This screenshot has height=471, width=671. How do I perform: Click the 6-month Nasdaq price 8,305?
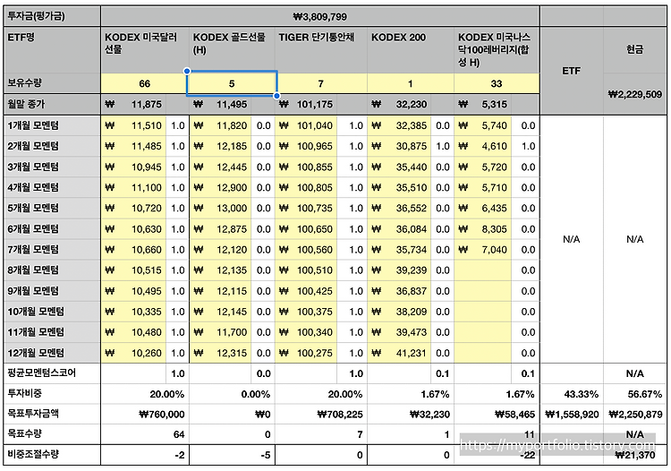(x=483, y=228)
